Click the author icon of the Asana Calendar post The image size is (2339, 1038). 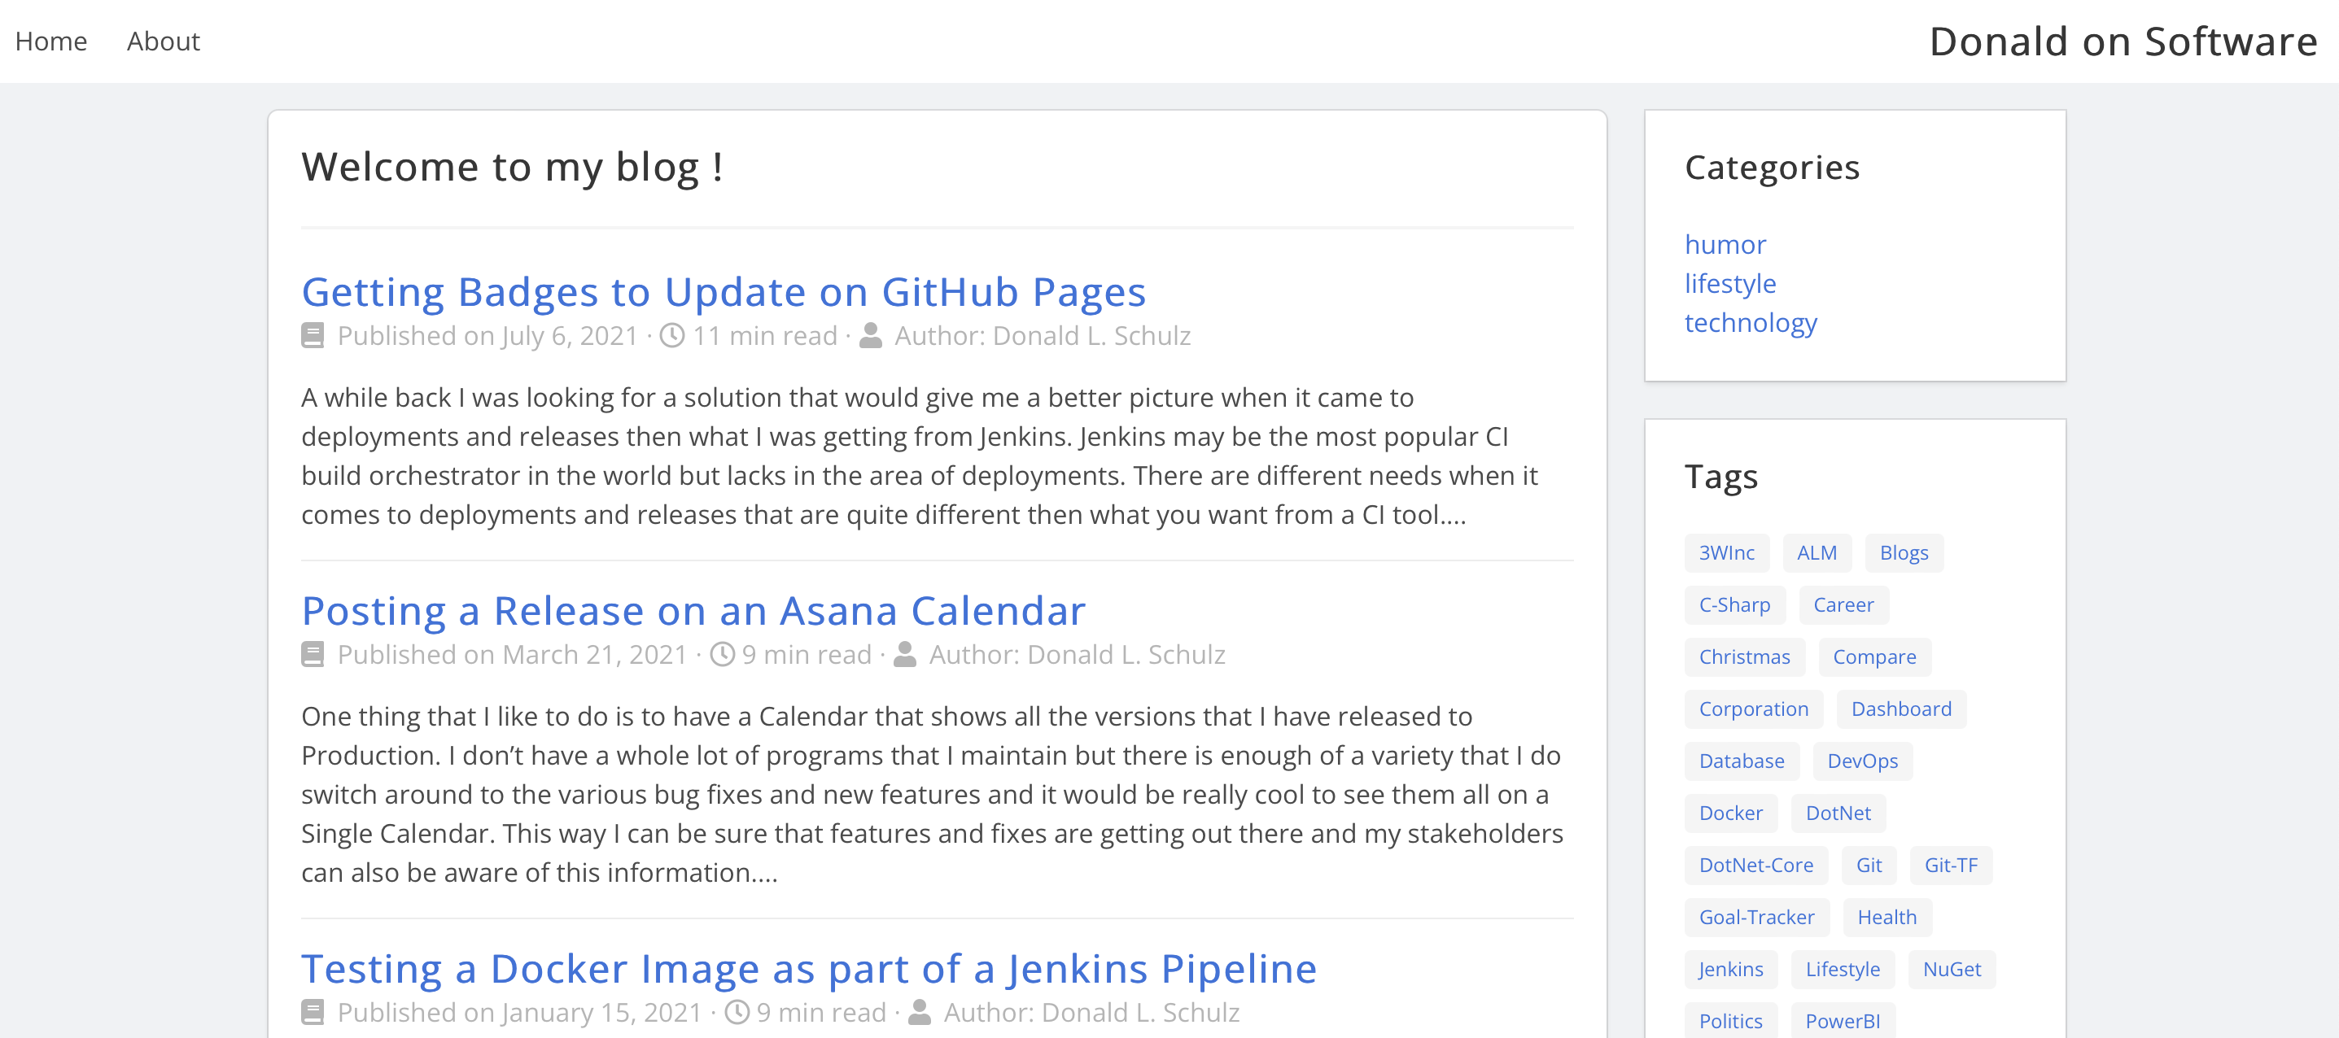coord(905,654)
